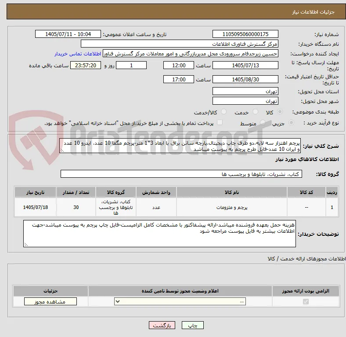Screen dimensions: 346x337
Task: Click the deadline time field 12:00
Action: point(179,65)
